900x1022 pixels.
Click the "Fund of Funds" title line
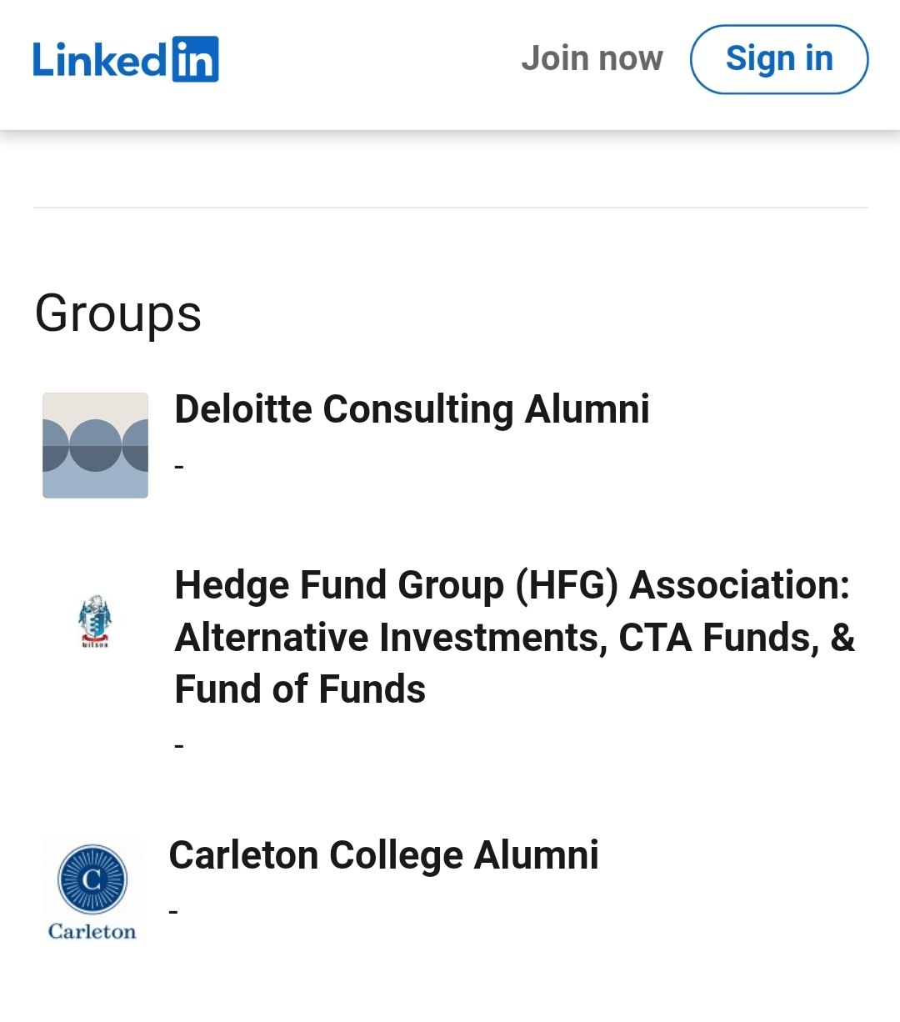coord(300,689)
